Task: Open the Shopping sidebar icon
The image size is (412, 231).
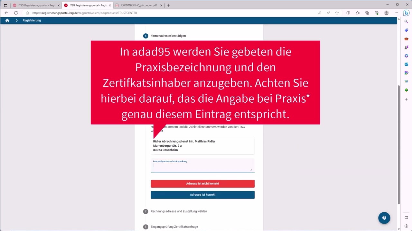Action: click(x=406, y=30)
